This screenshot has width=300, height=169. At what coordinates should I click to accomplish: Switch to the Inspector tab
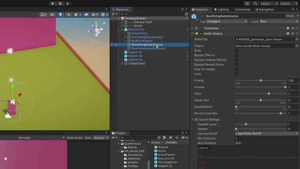(x=200, y=9)
